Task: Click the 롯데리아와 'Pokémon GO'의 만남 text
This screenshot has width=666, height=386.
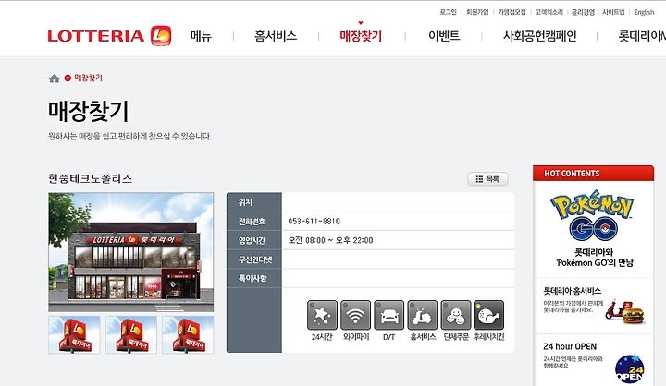Action: point(594,258)
